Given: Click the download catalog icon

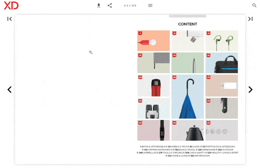Looking at the screenshot, I should 99,6.
